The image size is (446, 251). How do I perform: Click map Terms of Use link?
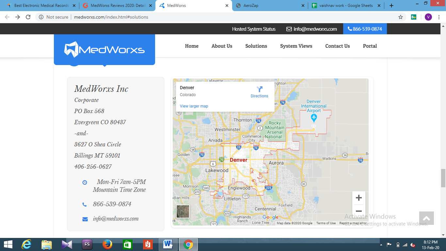[x=326, y=223]
